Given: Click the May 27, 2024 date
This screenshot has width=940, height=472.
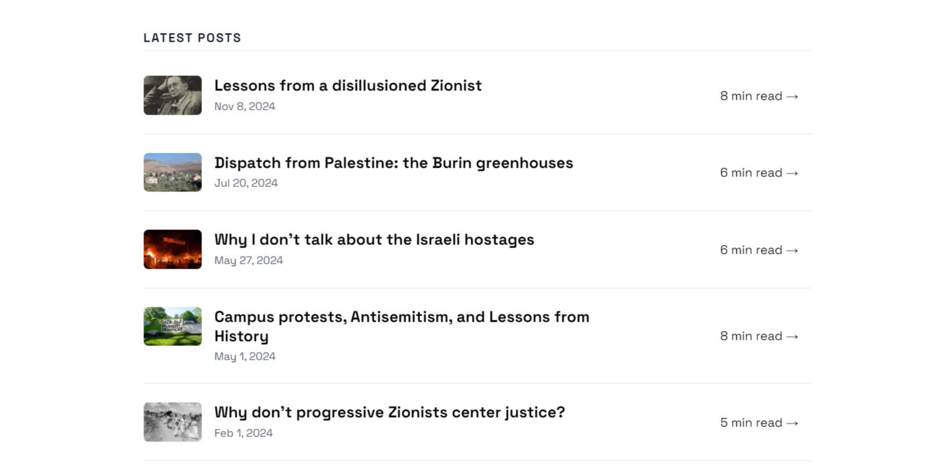Looking at the screenshot, I should click(248, 261).
